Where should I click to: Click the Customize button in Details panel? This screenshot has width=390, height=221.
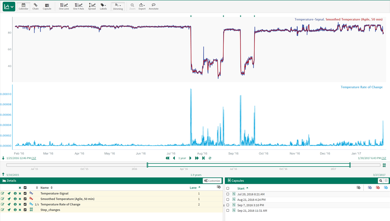tap(212, 181)
